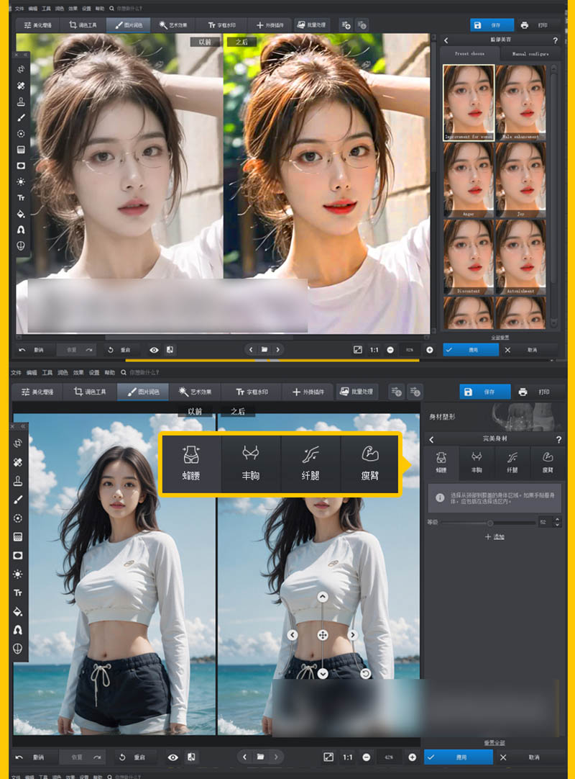The height and width of the screenshot is (779, 575).
Task: Select the paint bucket tool in the portrait window
Action: (x=21, y=214)
